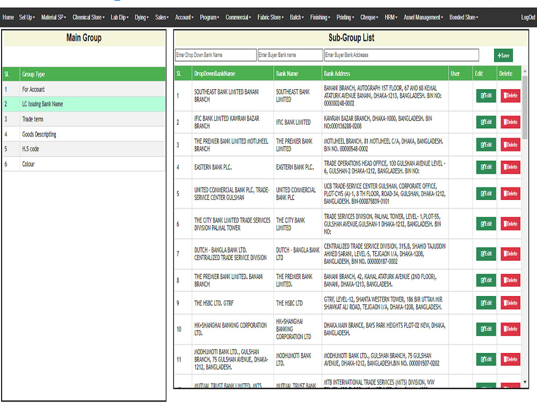
Task: Open the Program dropdown menu
Action: (x=209, y=17)
